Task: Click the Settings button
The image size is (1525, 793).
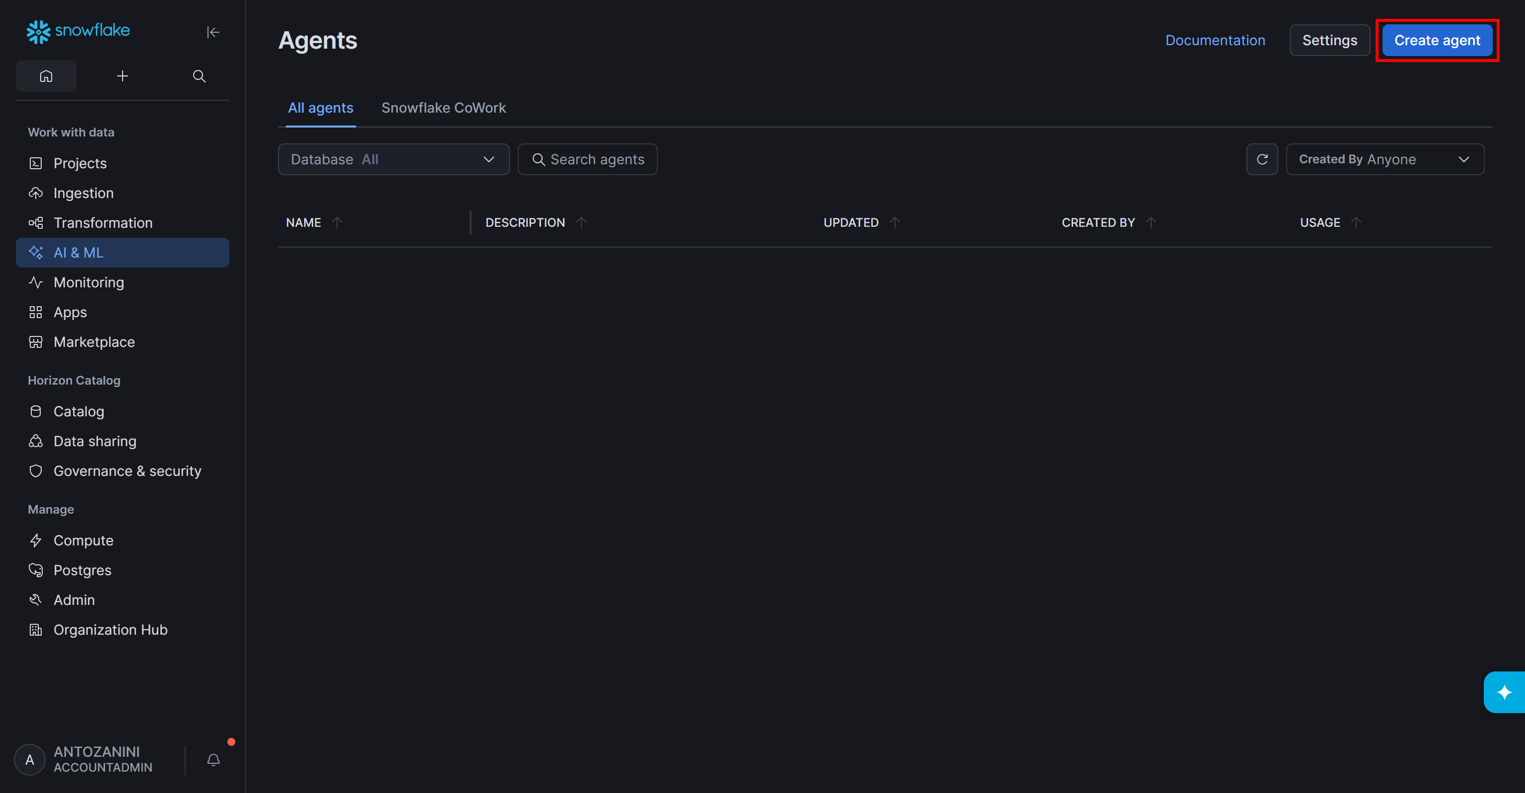Action: (1329, 40)
